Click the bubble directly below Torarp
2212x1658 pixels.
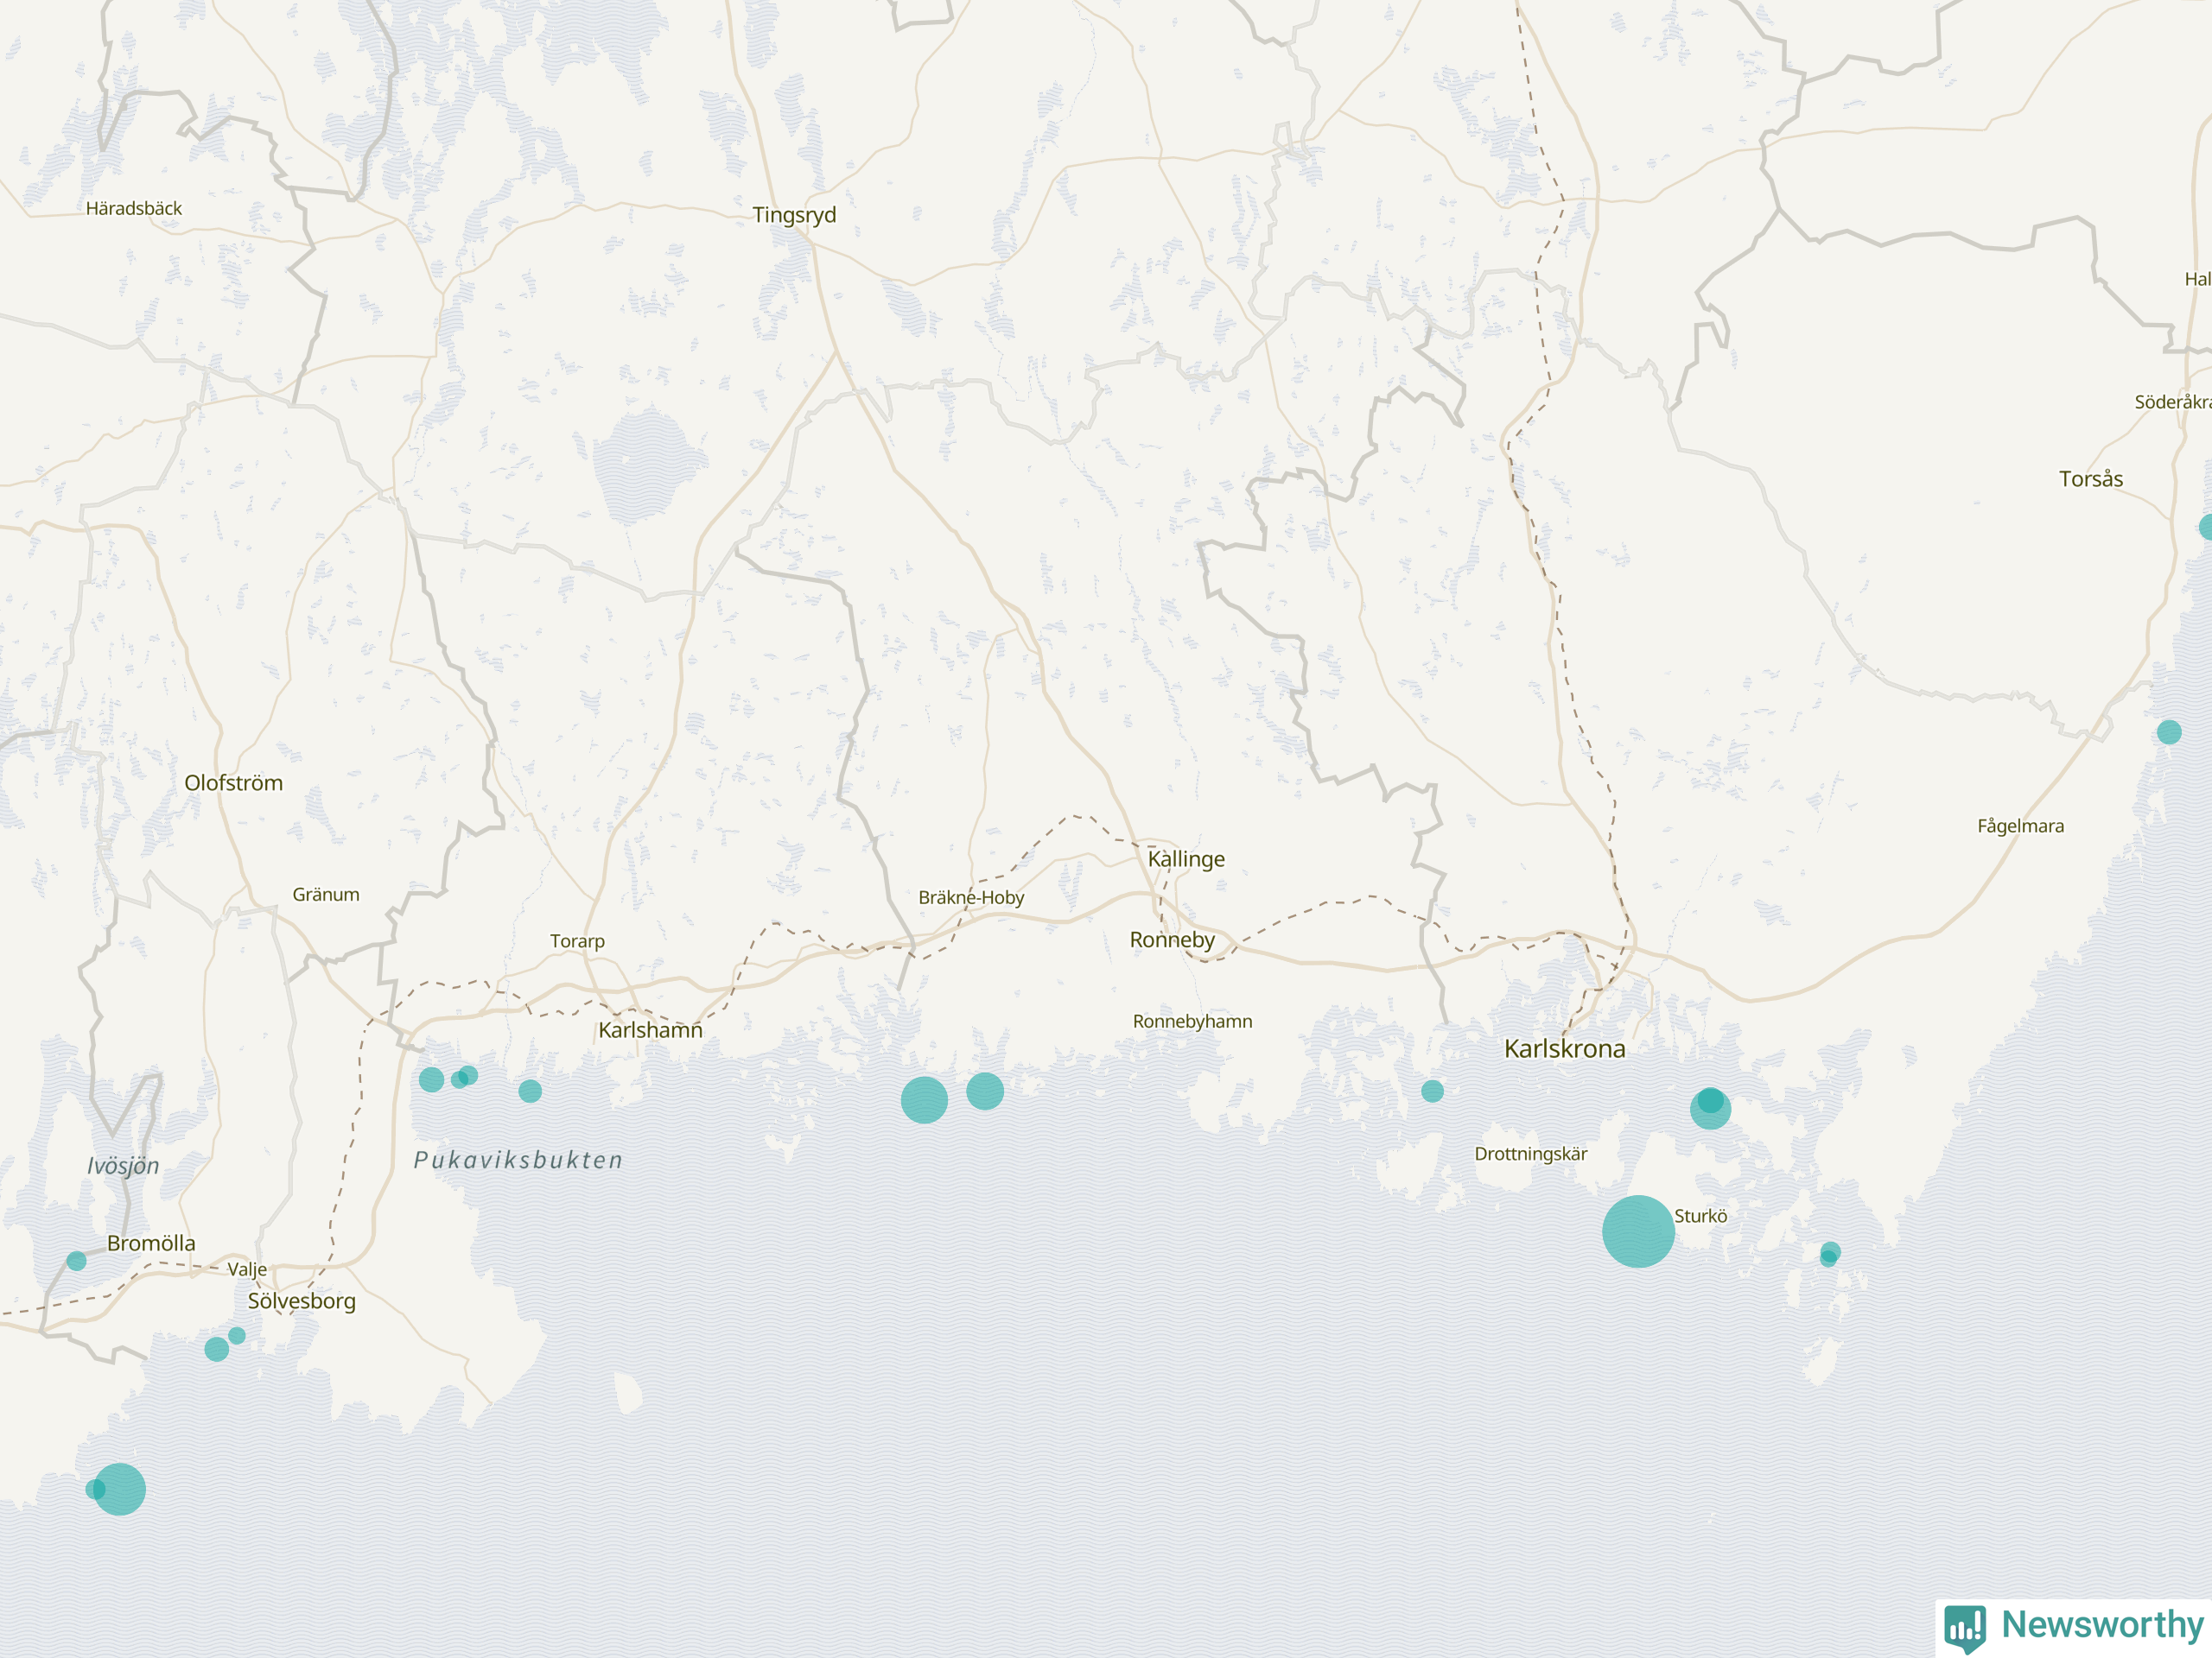[530, 1092]
